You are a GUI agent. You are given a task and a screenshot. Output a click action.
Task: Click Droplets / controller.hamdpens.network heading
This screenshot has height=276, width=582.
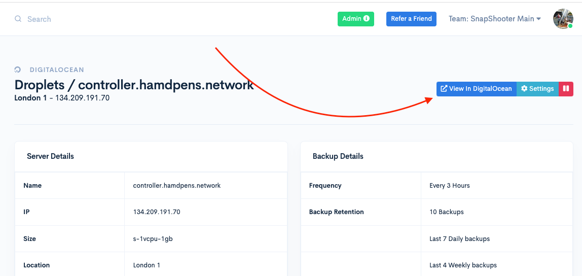click(x=134, y=85)
